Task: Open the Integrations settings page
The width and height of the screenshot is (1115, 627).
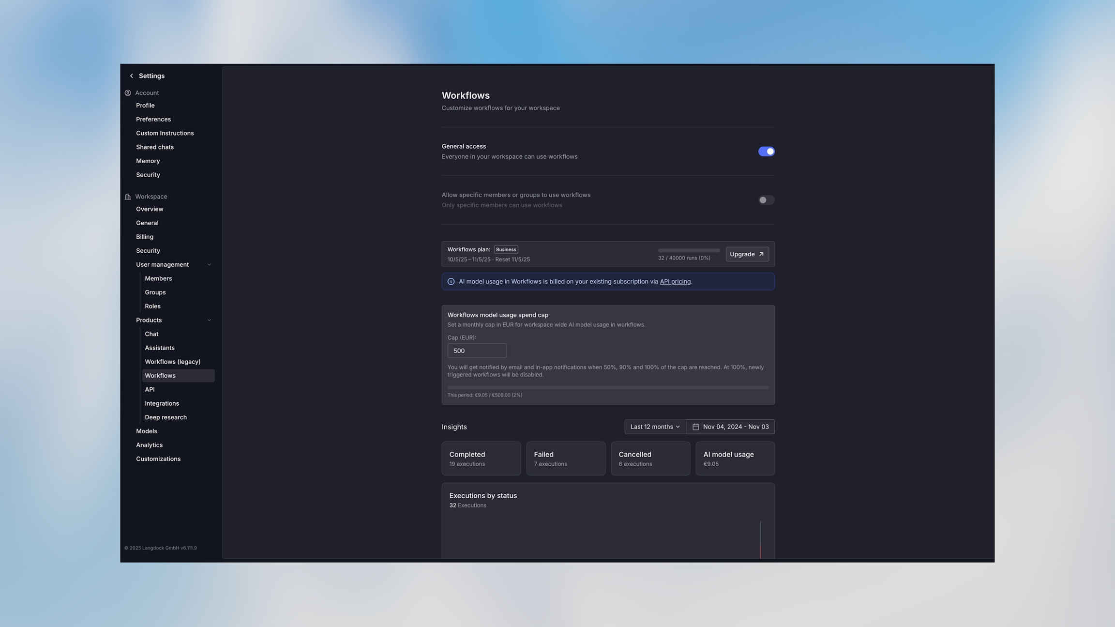Action: 162,403
